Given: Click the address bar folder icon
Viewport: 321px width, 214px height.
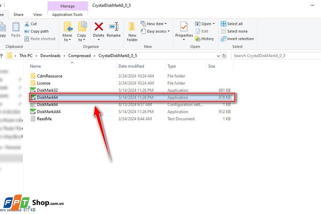Looking at the screenshot, I should point(10,55).
